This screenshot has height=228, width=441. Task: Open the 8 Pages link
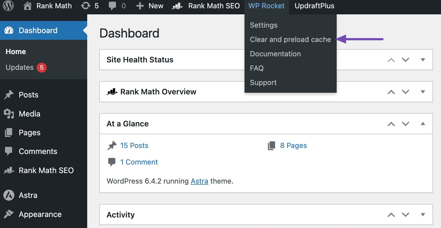tap(293, 145)
